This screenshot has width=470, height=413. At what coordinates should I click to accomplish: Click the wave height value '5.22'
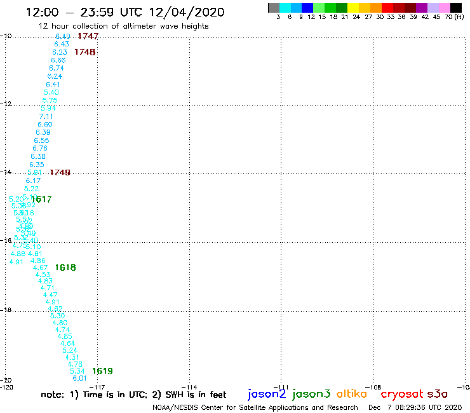32,189
